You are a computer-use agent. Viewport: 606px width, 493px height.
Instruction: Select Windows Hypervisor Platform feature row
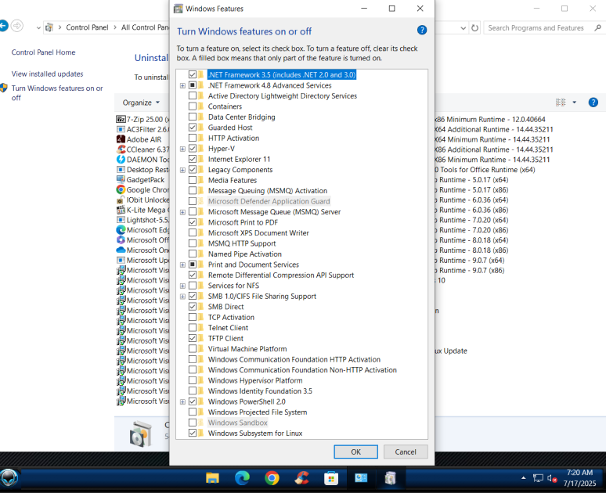click(255, 380)
